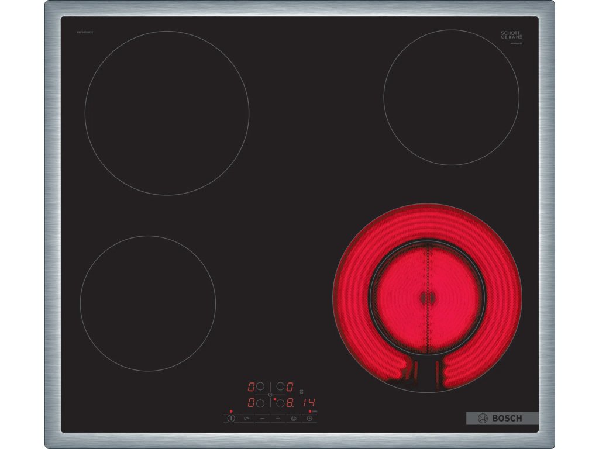Click the glowing red dual-ring cooking zone
599x449 pixels.
click(427, 297)
